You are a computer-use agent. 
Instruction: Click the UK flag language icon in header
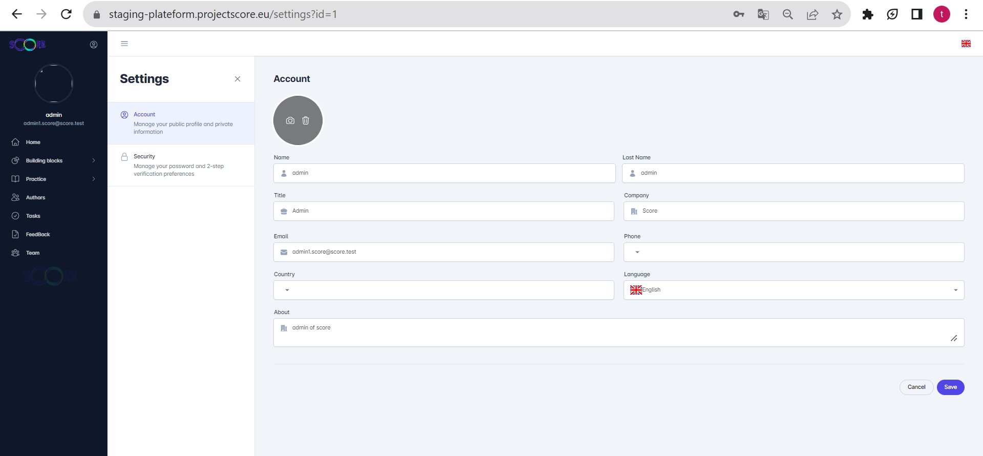point(966,44)
